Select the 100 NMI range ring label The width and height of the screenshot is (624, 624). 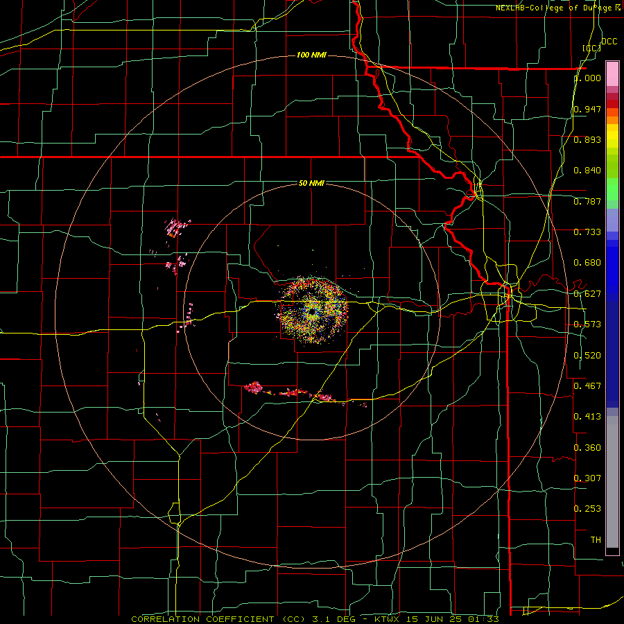point(311,55)
